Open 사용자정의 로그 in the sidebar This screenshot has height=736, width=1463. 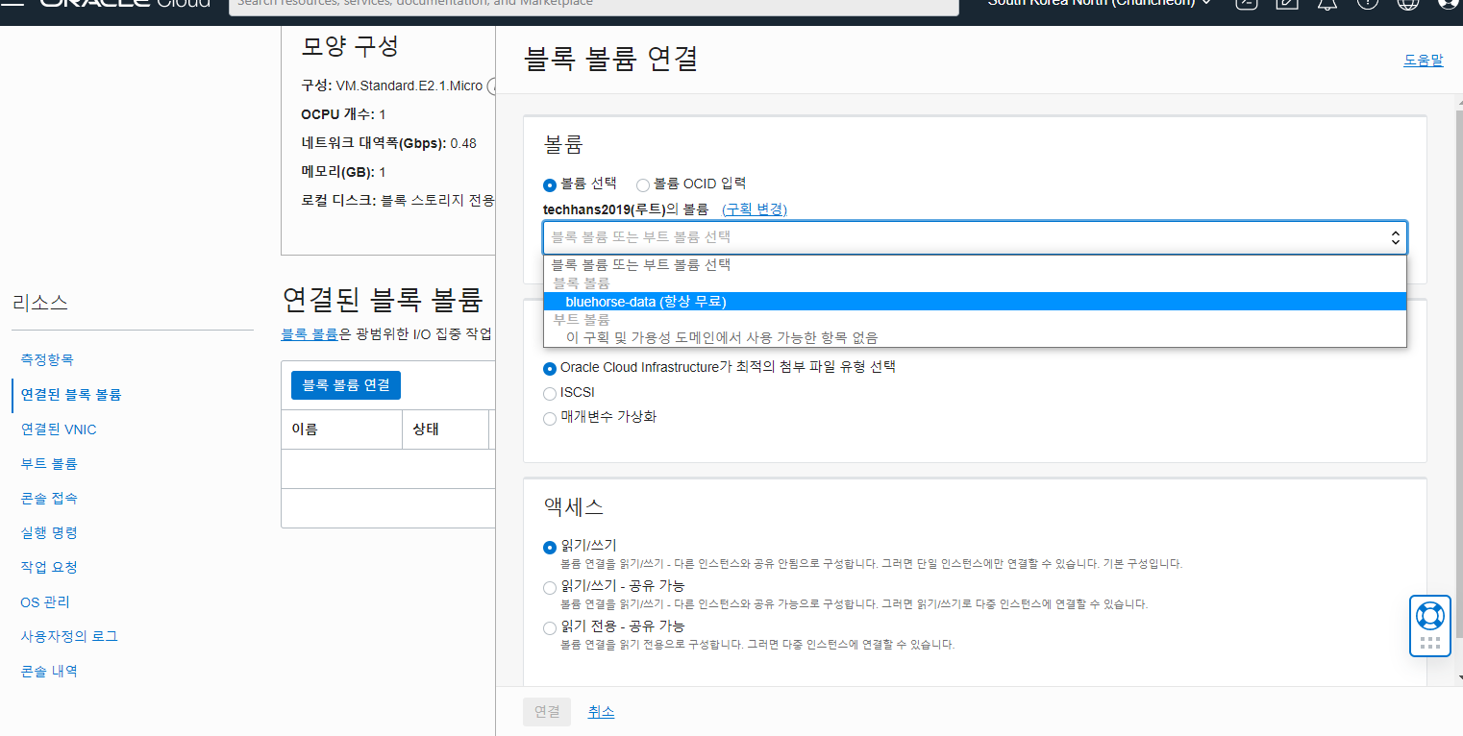(69, 636)
